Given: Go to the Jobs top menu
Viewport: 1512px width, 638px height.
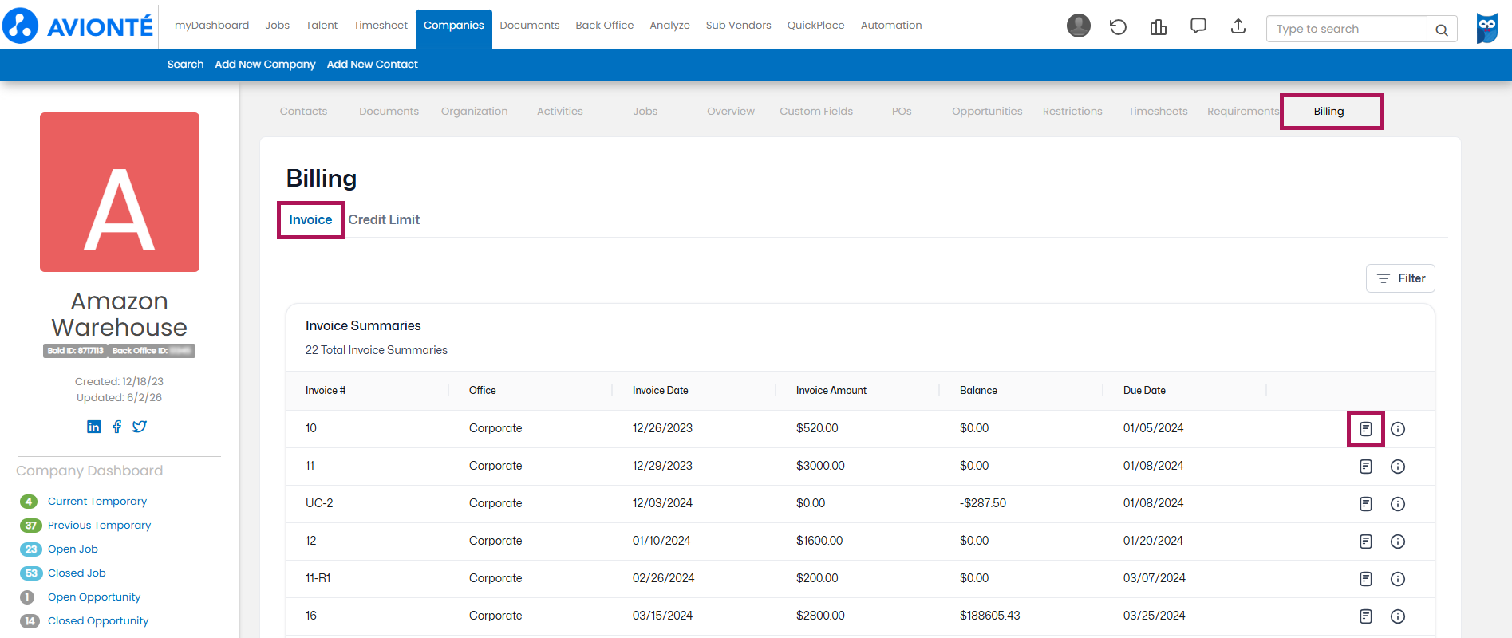Looking at the screenshot, I should tap(278, 26).
